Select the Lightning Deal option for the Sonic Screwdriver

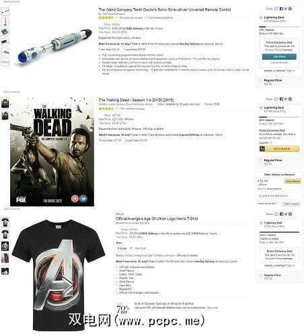tap(261, 17)
